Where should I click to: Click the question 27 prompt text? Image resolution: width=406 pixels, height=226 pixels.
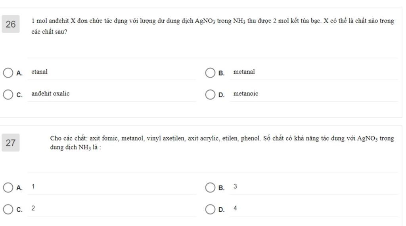[x=222, y=143]
